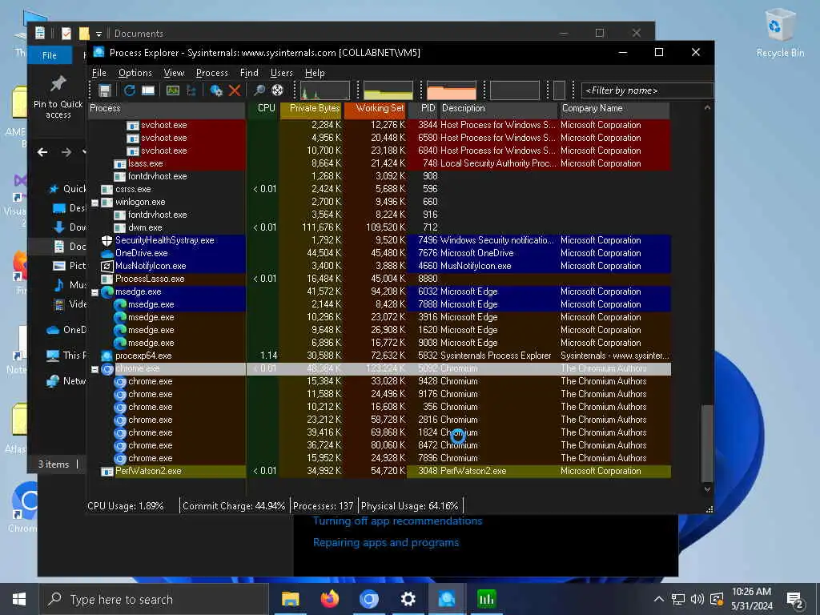Open File tab in Documents window
The image size is (820, 615).
coord(49,55)
